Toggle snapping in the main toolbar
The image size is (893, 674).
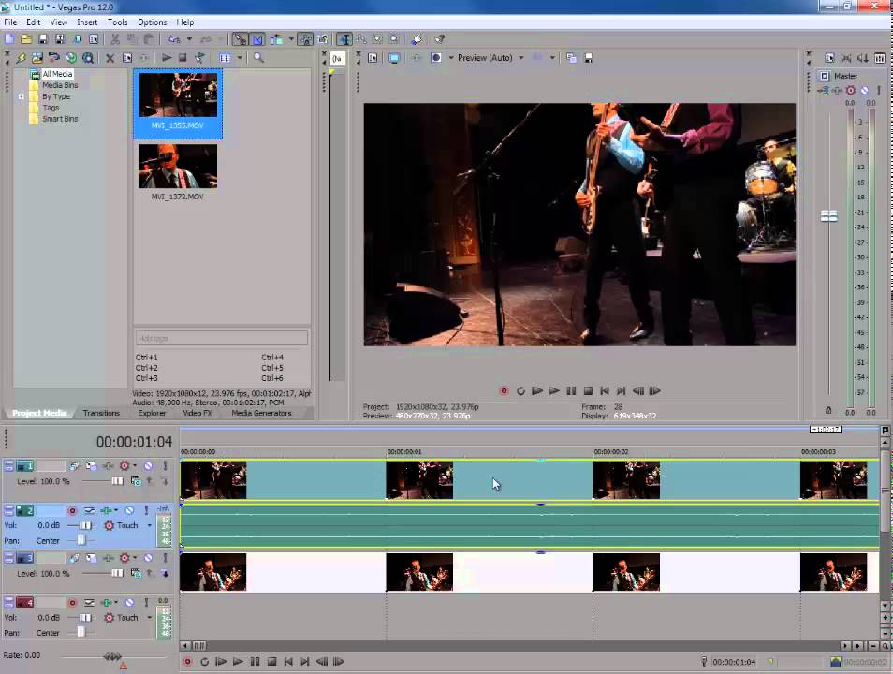pos(241,39)
